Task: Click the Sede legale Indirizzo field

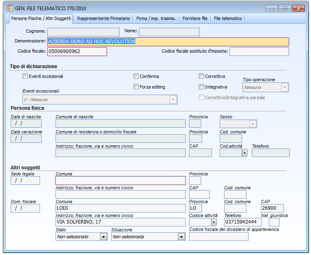Action: coord(120,195)
